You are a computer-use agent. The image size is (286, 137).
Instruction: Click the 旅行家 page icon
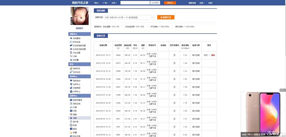point(71,122)
